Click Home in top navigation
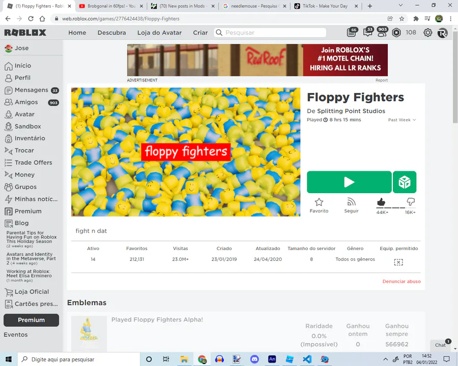Image resolution: width=458 pixels, height=366 pixels. click(x=77, y=33)
